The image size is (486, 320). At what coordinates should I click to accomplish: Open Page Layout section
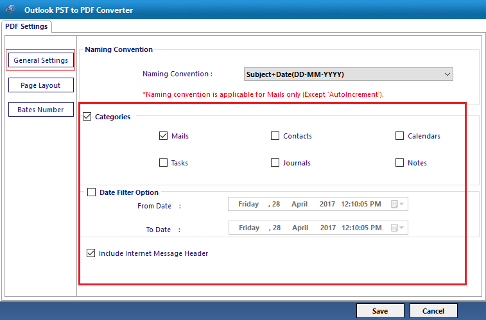click(41, 85)
